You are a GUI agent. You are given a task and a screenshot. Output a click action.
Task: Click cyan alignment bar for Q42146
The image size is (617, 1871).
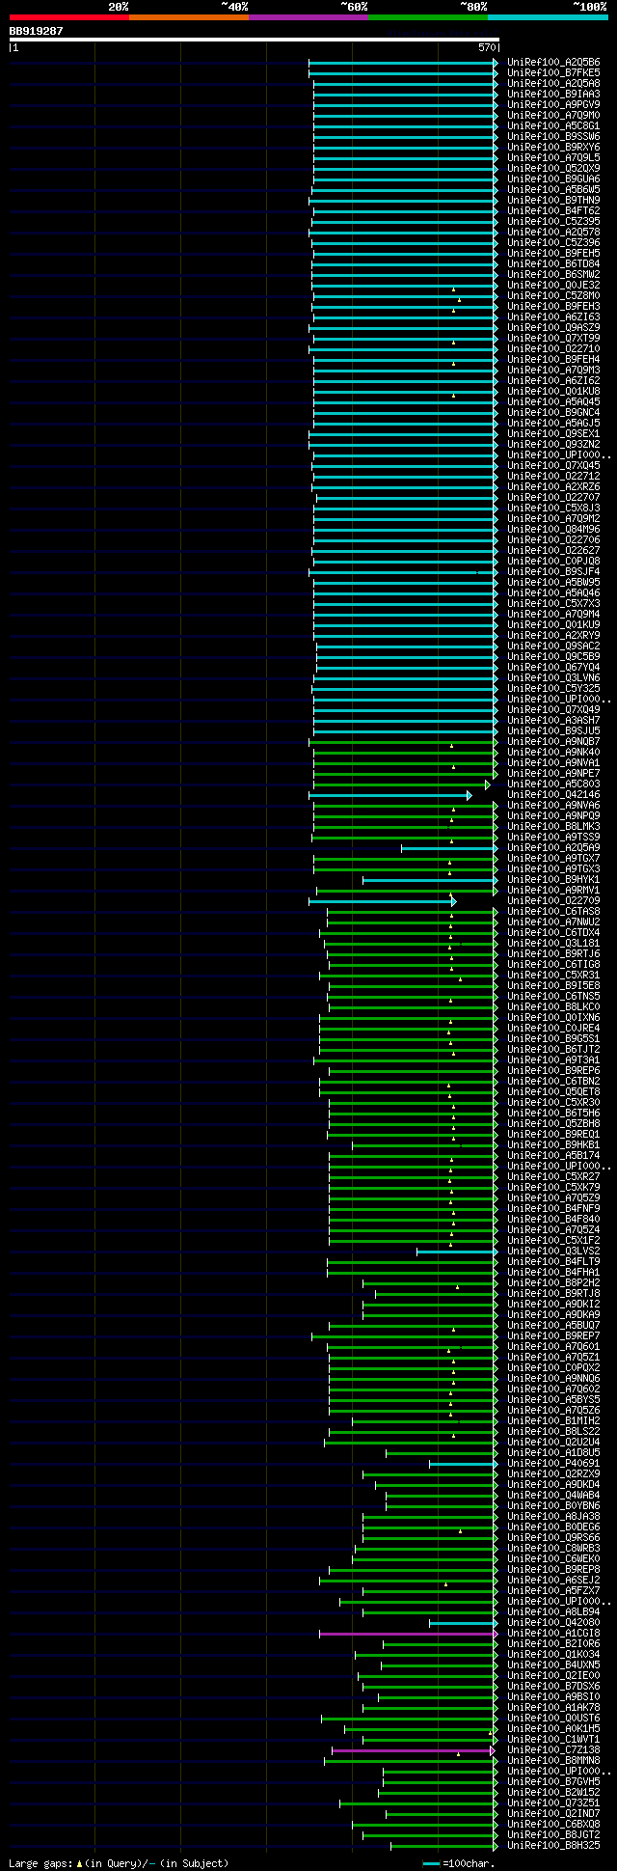coord(390,795)
